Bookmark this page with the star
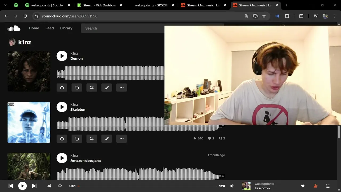This screenshot has width=341, height=192. 264,16
